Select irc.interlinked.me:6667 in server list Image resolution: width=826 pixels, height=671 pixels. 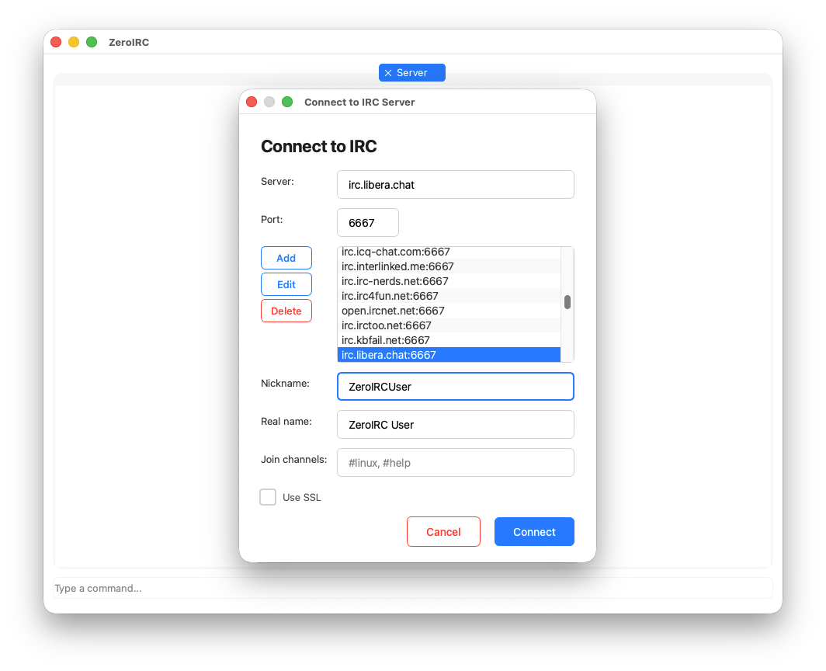tap(449, 266)
